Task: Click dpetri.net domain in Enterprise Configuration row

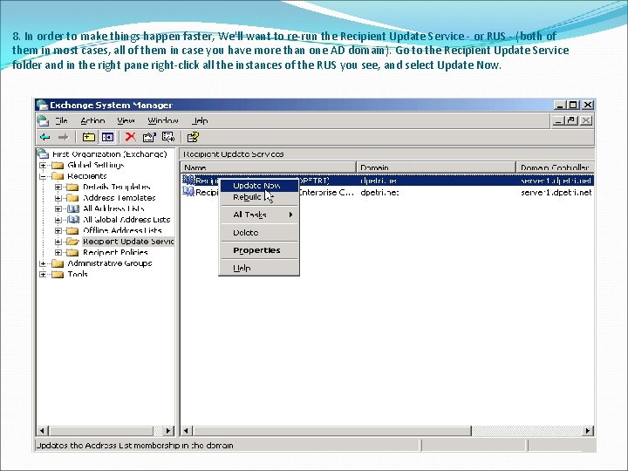Action: tap(379, 192)
